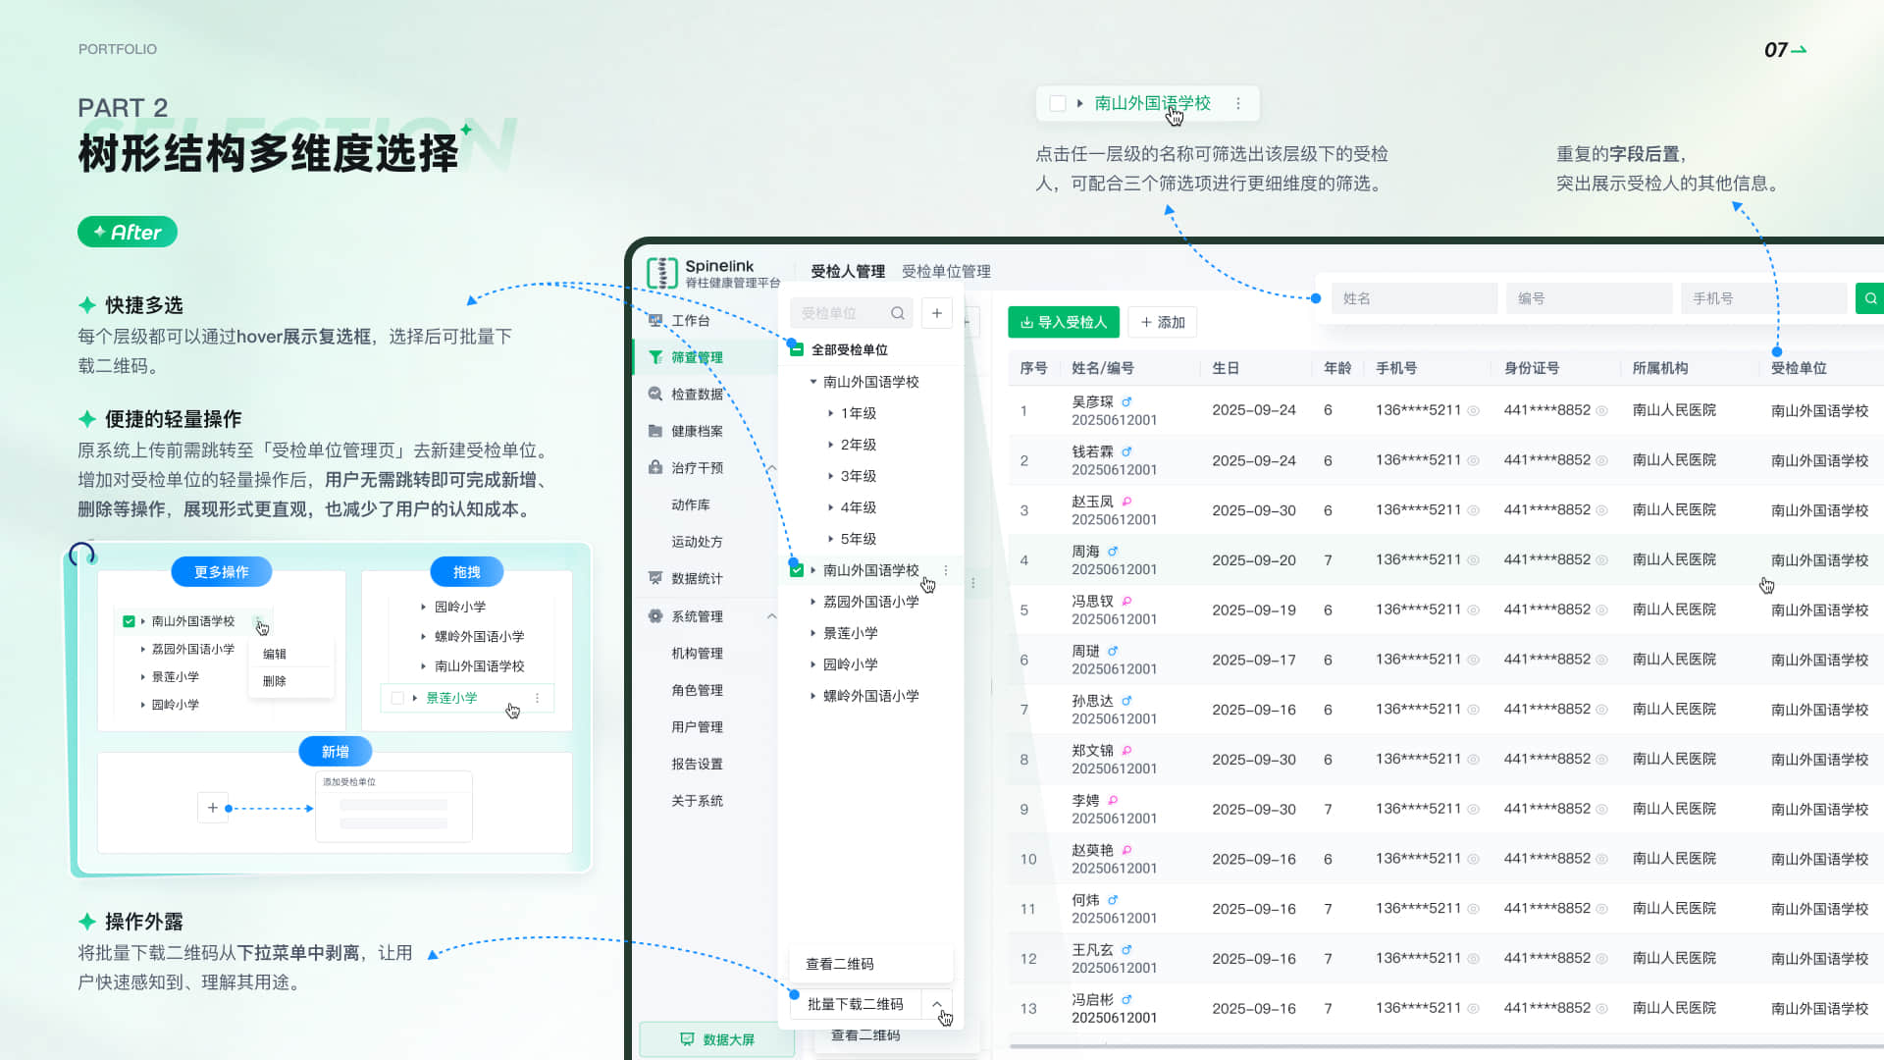
Task: Click the 健康档案 folder icon
Action: tap(655, 431)
